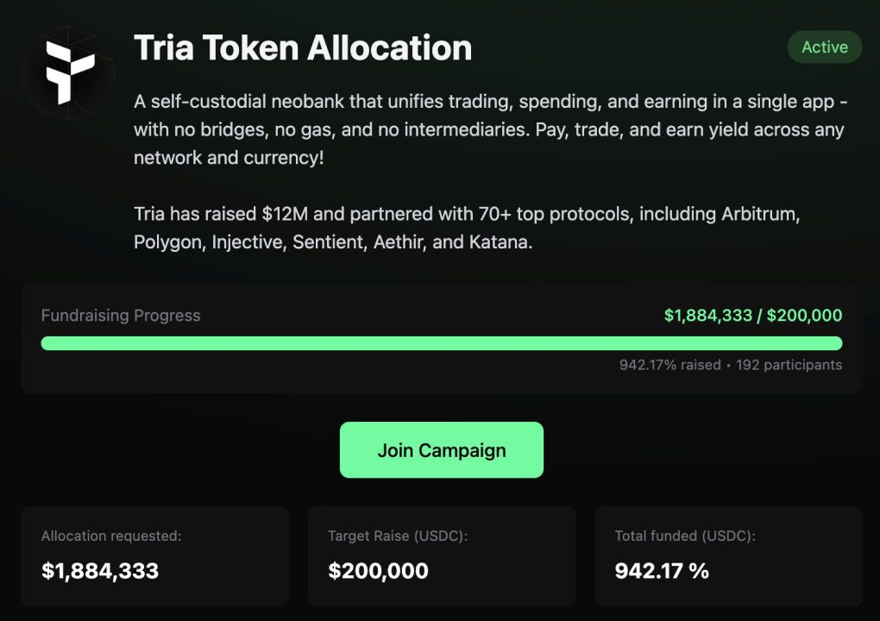
Task: Click the green fundraising progress bar
Action: (x=441, y=343)
